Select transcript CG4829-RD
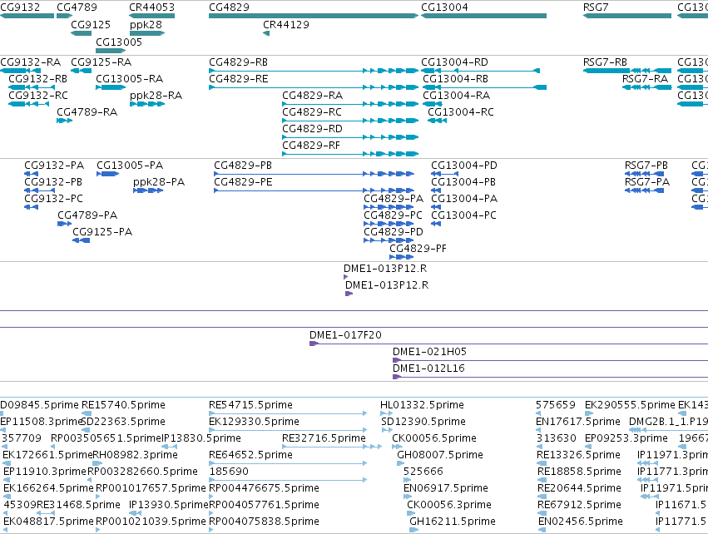 pos(313,129)
